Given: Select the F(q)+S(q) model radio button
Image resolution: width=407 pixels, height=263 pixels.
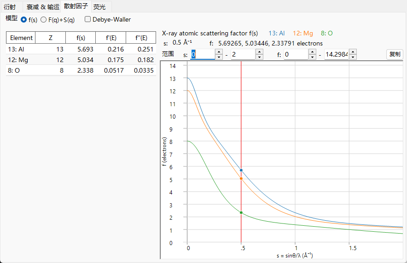Looking at the screenshot, I should click(44, 20).
